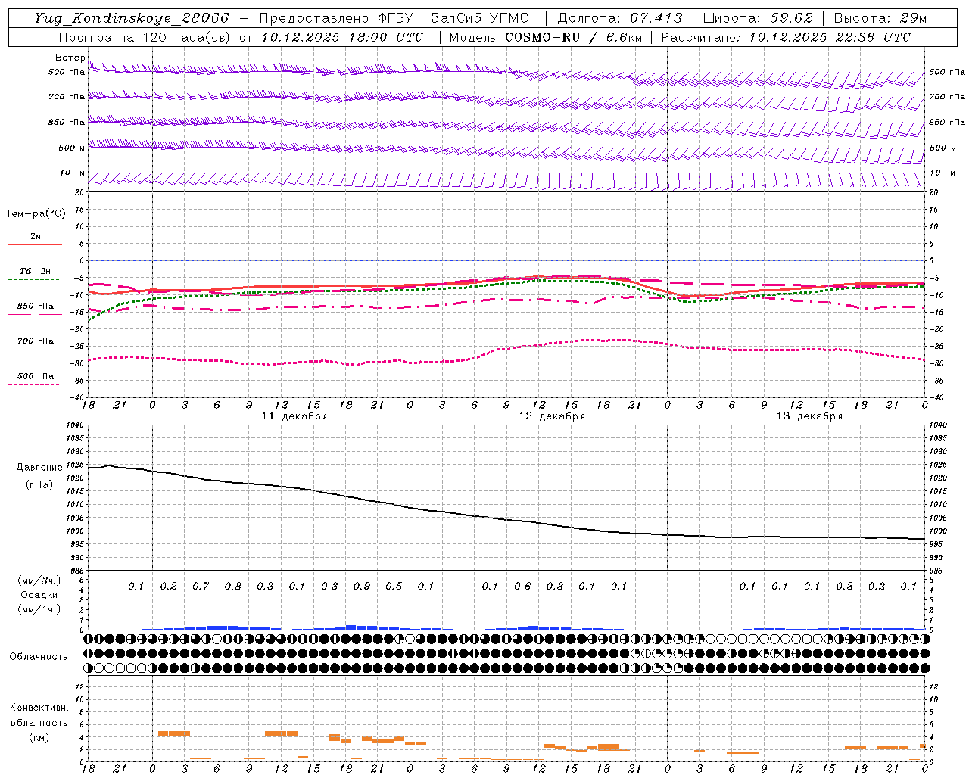Click the '12 декабря' date label
The height and width of the screenshot is (775, 969).
click(x=552, y=416)
